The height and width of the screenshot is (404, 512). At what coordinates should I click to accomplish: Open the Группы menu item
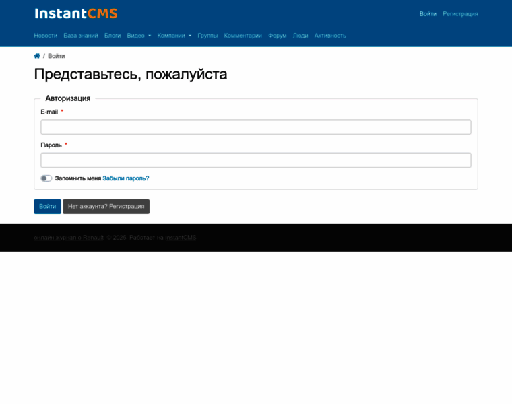click(207, 36)
